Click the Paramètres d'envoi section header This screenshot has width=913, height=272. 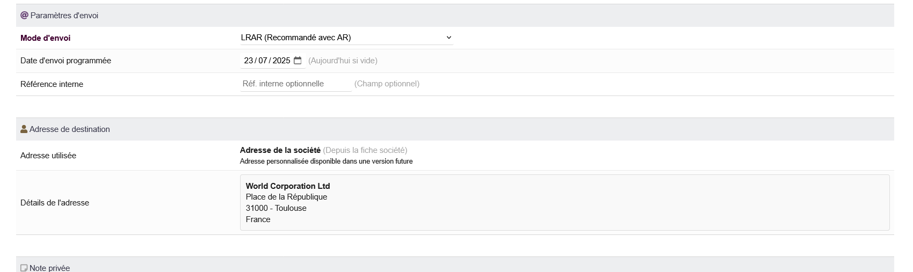[x=64, y=16]
